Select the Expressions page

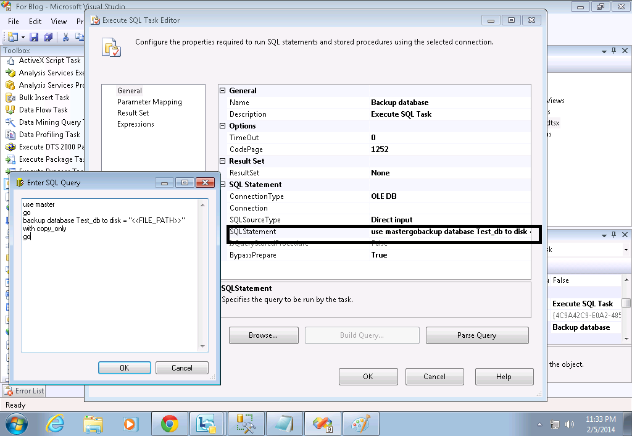pyautogui.click(x=136, y=124)
